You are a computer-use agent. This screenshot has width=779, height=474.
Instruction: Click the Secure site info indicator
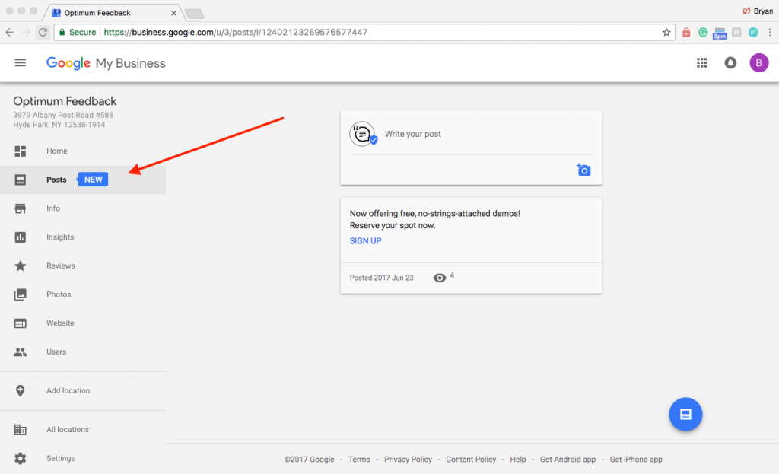pyautogui.click(x=78, y=33)
